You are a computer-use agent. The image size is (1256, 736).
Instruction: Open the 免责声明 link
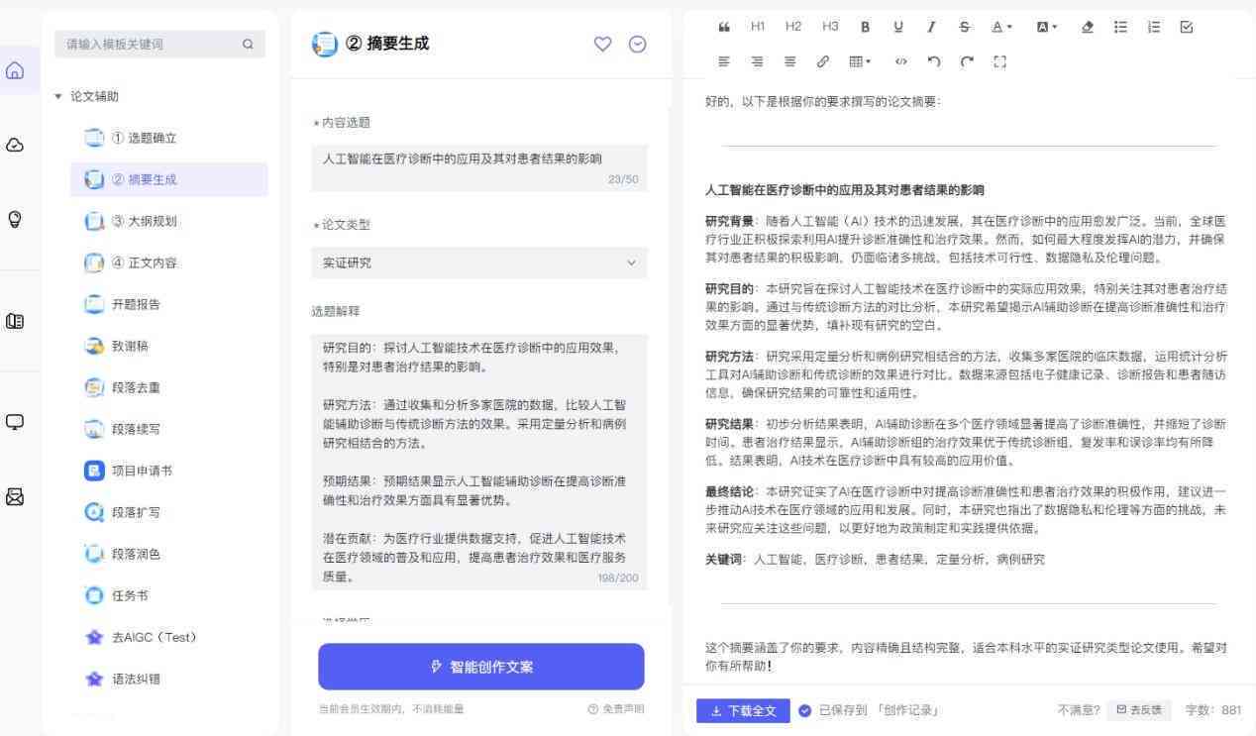[616, 709]
